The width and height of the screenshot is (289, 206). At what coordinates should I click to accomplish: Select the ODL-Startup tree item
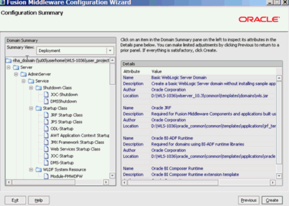[62, 129]
